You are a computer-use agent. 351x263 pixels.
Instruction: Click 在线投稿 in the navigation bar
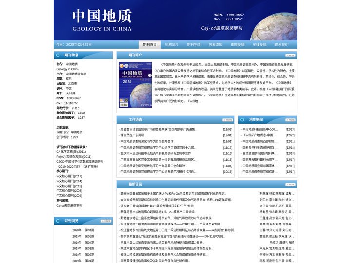tap(259, 44)
